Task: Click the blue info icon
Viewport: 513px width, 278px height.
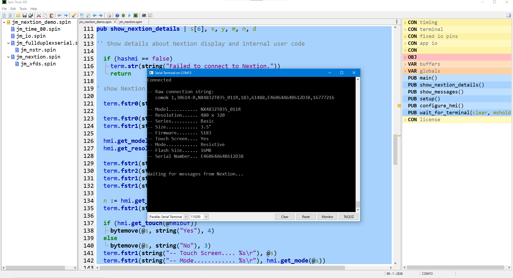Action: click(x=117, y=15)
